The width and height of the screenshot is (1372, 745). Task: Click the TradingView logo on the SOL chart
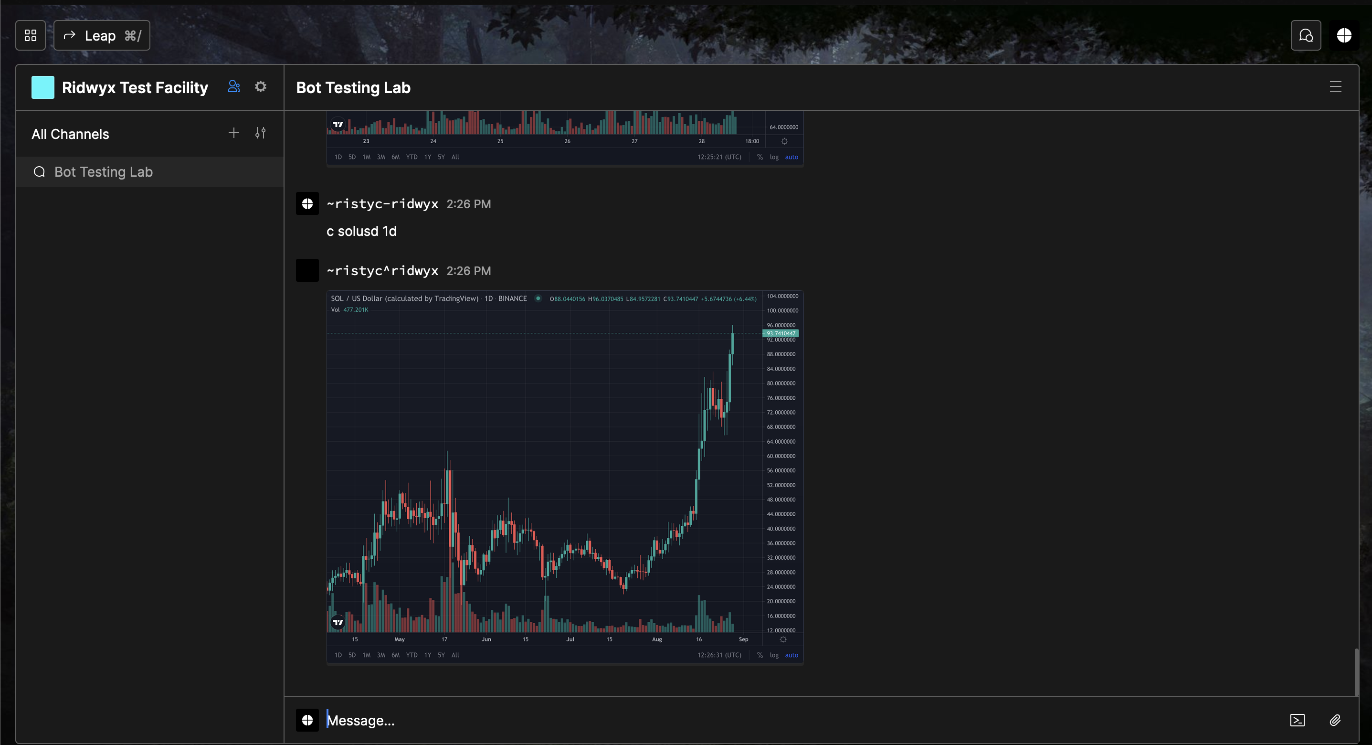pos(337,621)
